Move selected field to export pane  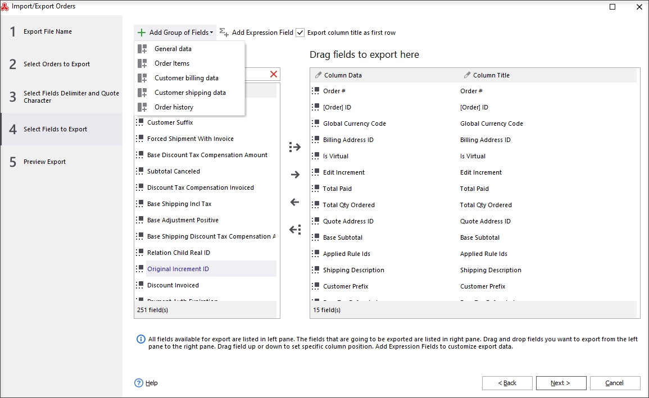coord(294,175)
